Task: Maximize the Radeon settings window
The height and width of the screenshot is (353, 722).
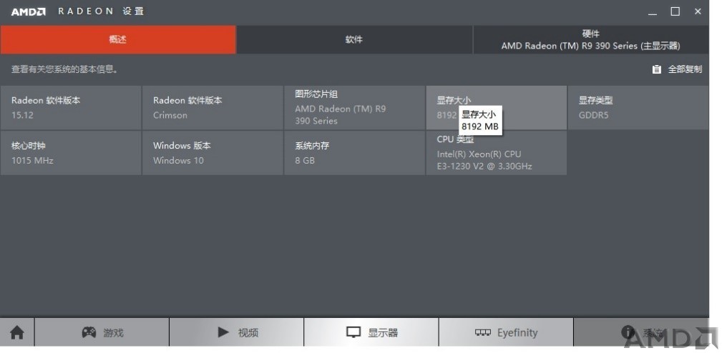Action: (675, 12)
